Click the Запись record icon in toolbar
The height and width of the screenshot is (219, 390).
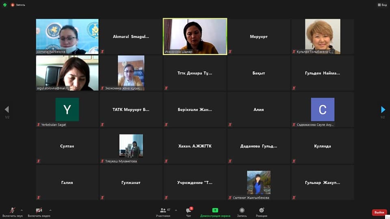coord(242,212)
